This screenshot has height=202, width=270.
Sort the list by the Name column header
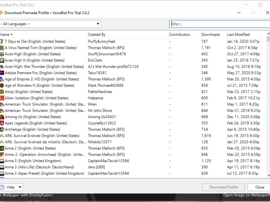(x=5, y=35)
